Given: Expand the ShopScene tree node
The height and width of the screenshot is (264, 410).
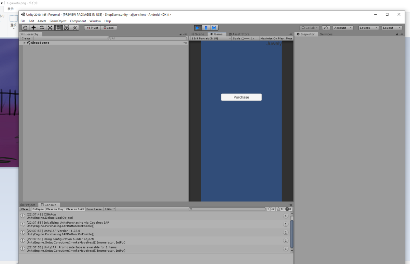Looking at the screenshot, I should click(x=24, y=43).
